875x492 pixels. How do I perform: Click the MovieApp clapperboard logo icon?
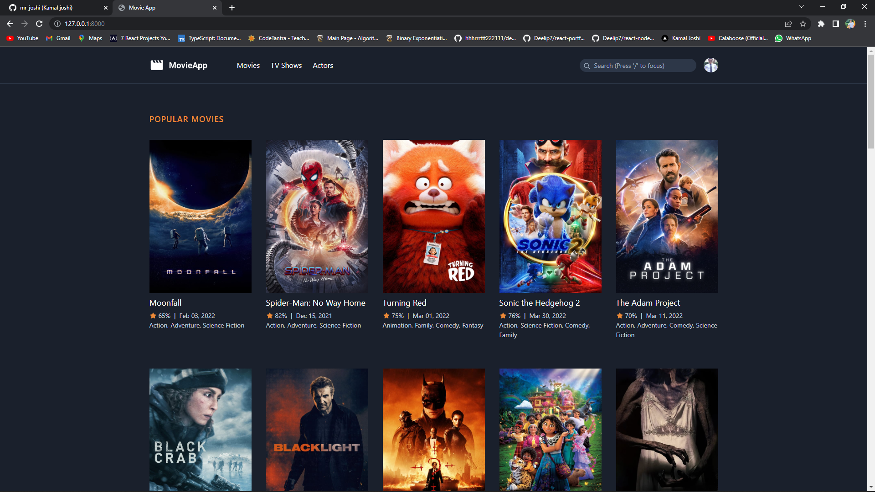(x=156, y=65)
